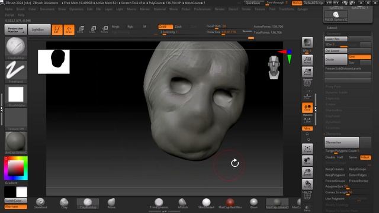Click the right-shelf Move view icon
The height and width of the screenshot is (213, 379).
pyautogui.click(x=307, y=160)
